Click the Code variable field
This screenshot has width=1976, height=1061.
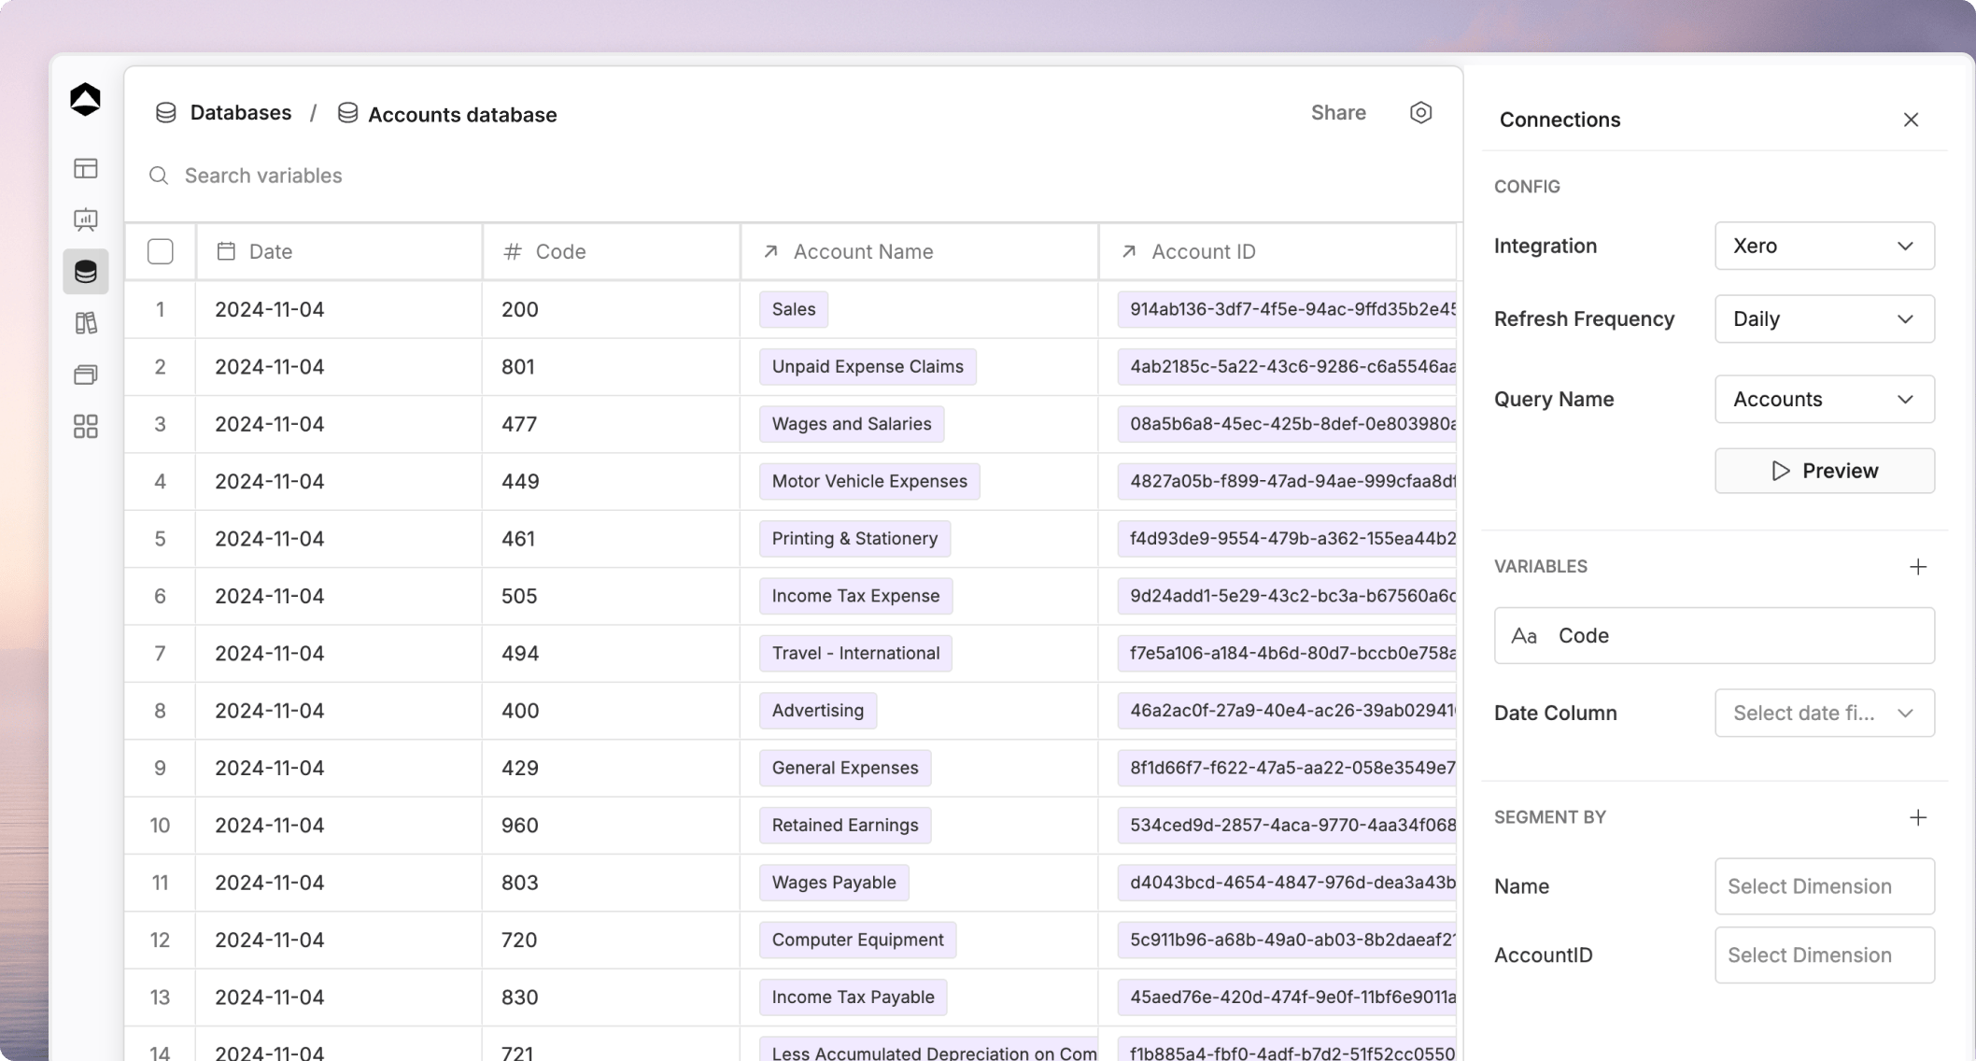click(x=1714, y=635)
